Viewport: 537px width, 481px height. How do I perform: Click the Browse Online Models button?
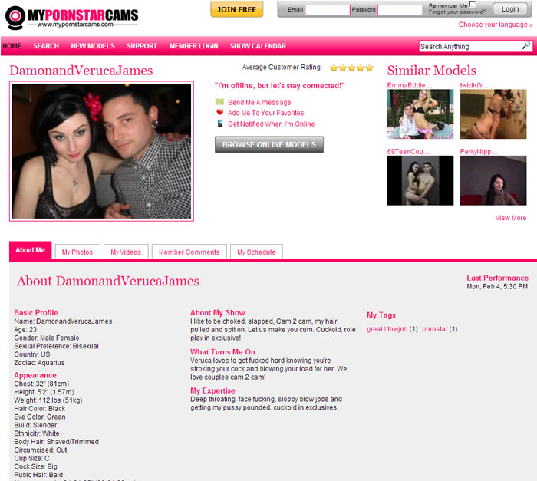coord(269,144)
